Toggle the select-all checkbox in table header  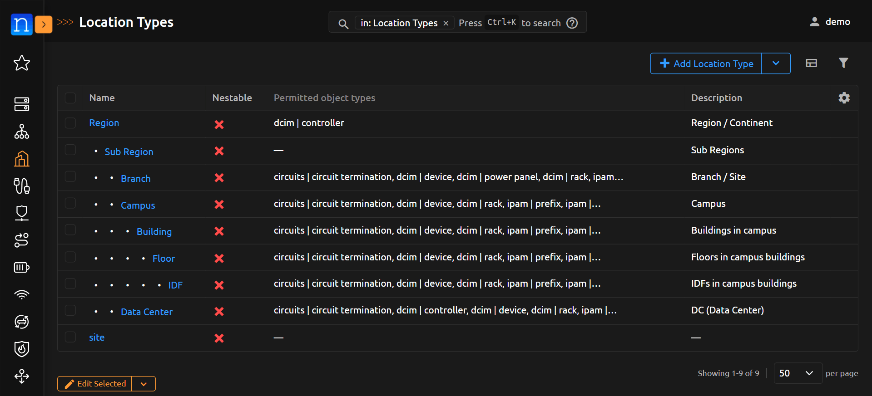(x=70, y=98)
